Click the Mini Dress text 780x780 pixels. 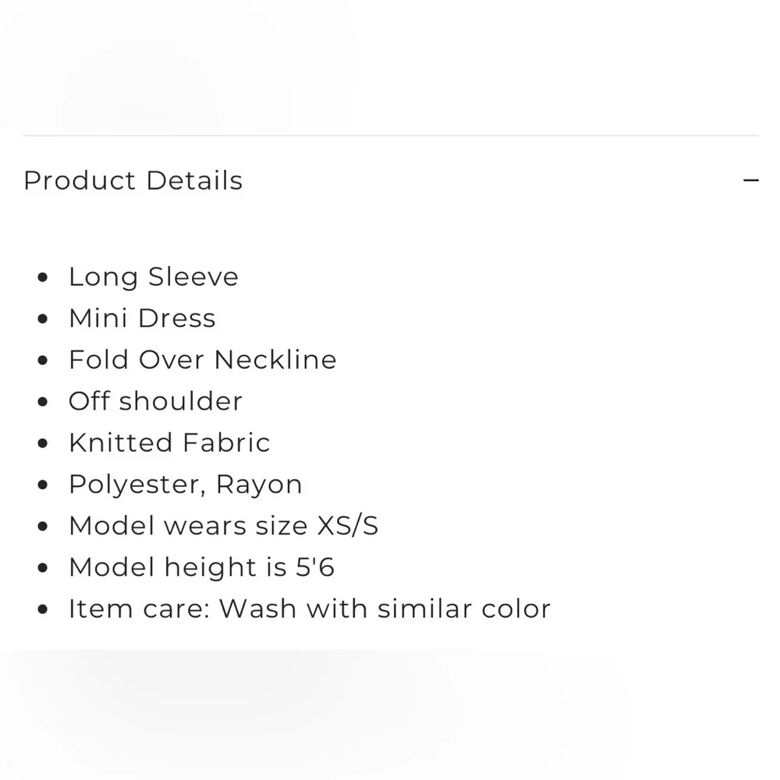pyautogui.click(x=142, y=318)
